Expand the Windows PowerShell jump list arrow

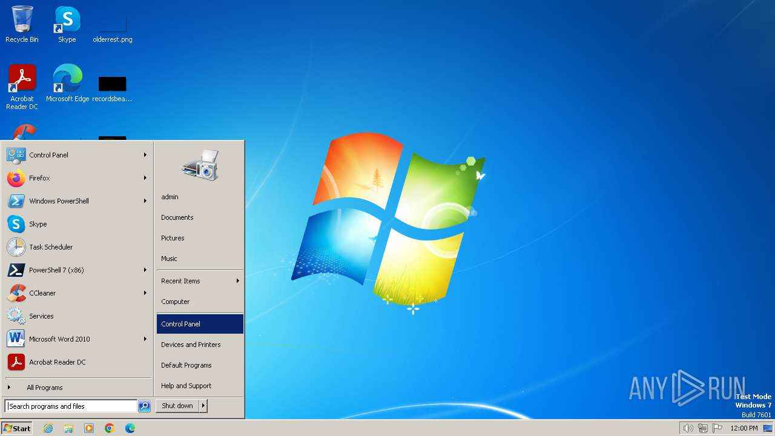(145, 201)
